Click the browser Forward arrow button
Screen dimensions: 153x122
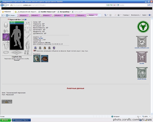5,5
